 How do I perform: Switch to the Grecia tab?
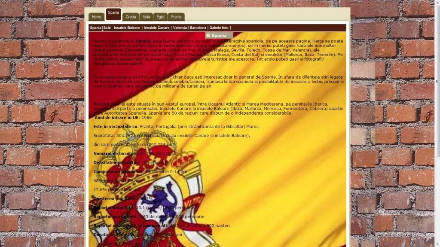pyautogui.click(x=131, y=17)
